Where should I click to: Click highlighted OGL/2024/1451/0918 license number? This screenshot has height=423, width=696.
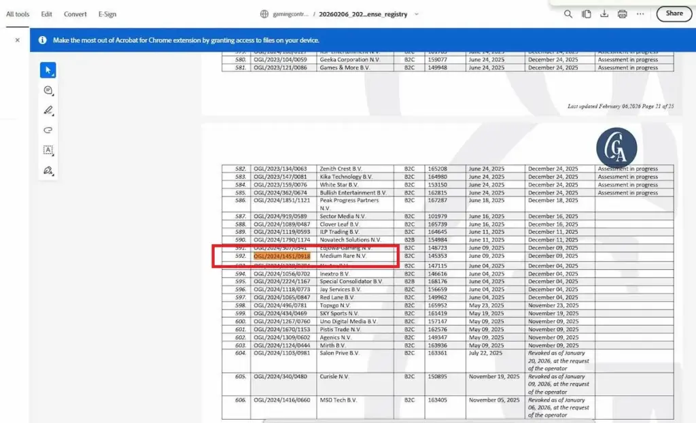tap(282, 256)
